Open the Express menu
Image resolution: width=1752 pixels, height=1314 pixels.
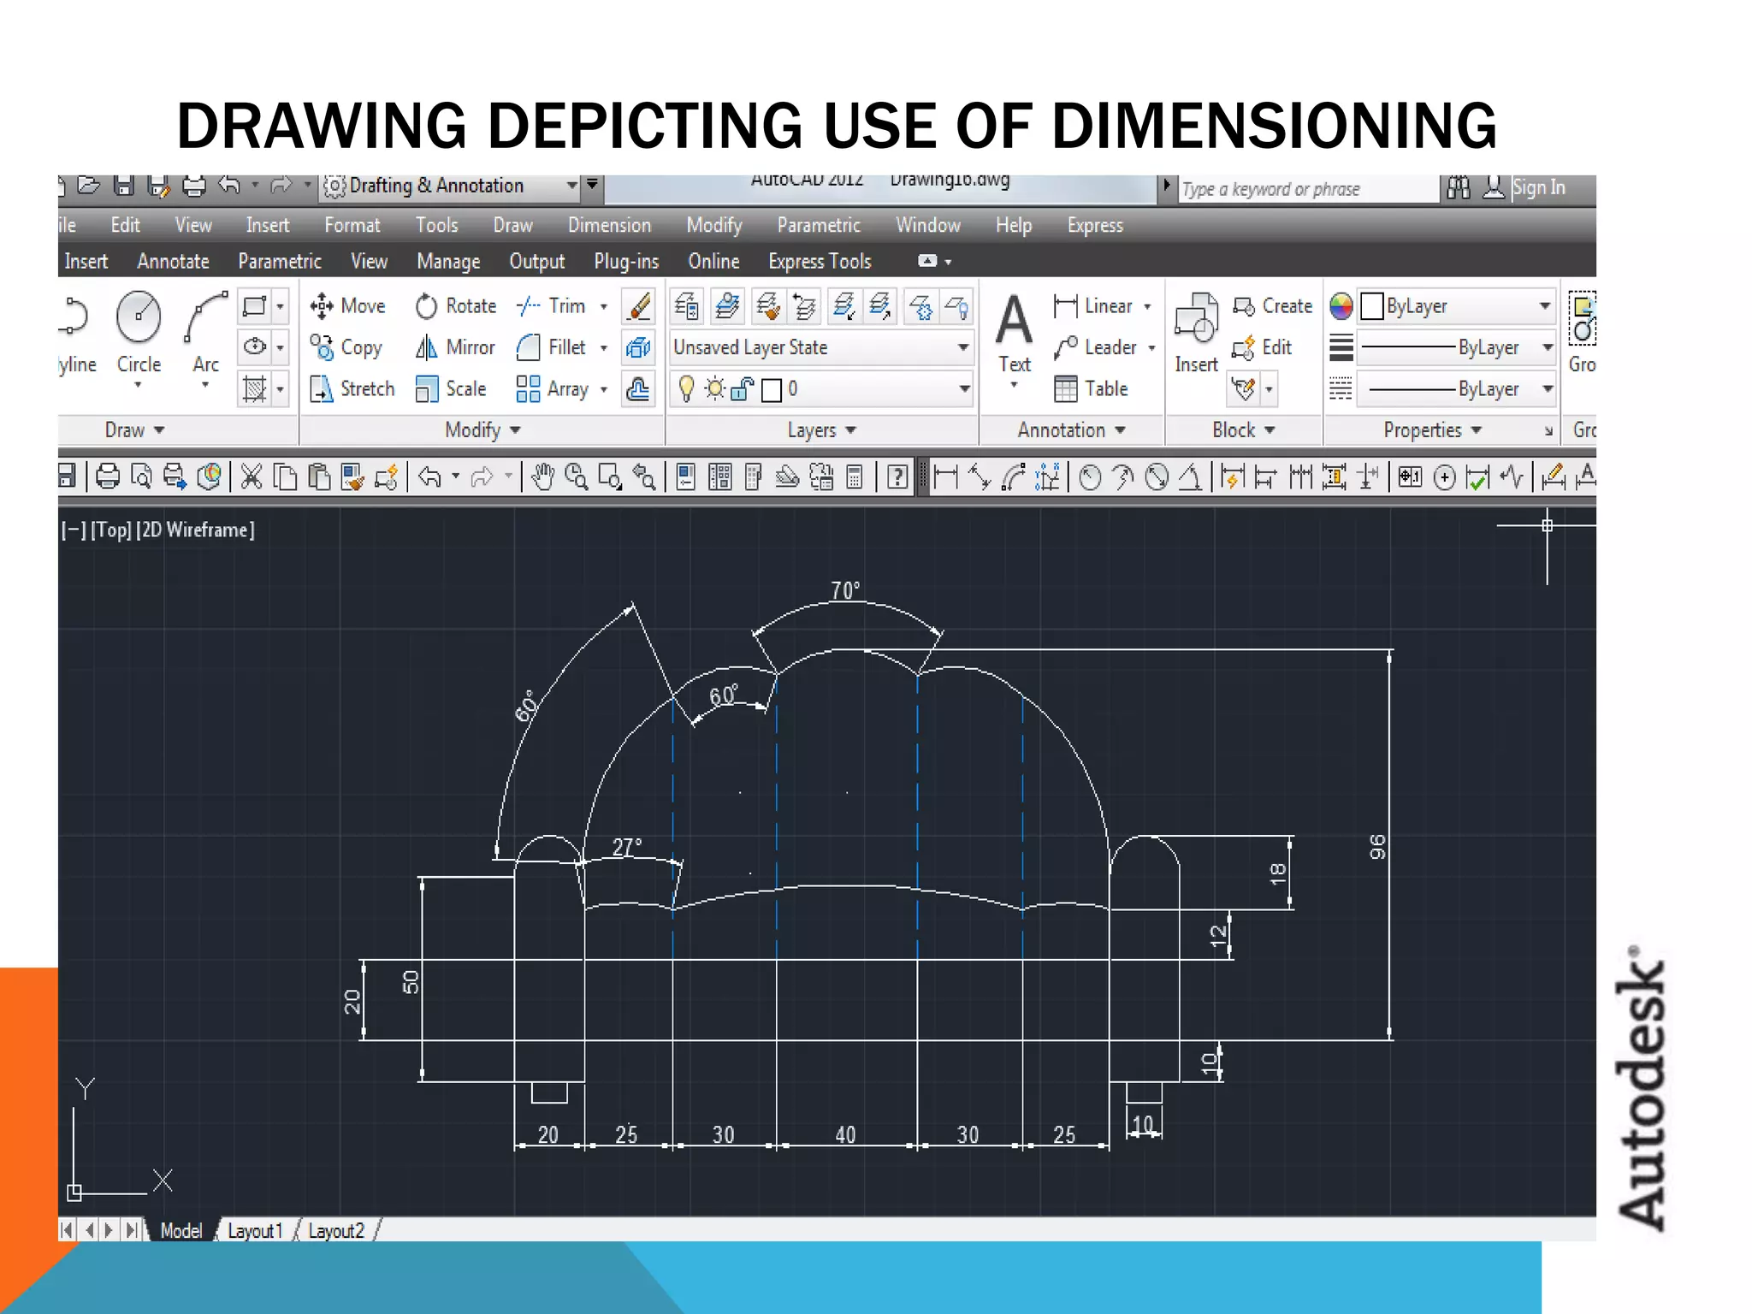click(x=1095, y=225)
